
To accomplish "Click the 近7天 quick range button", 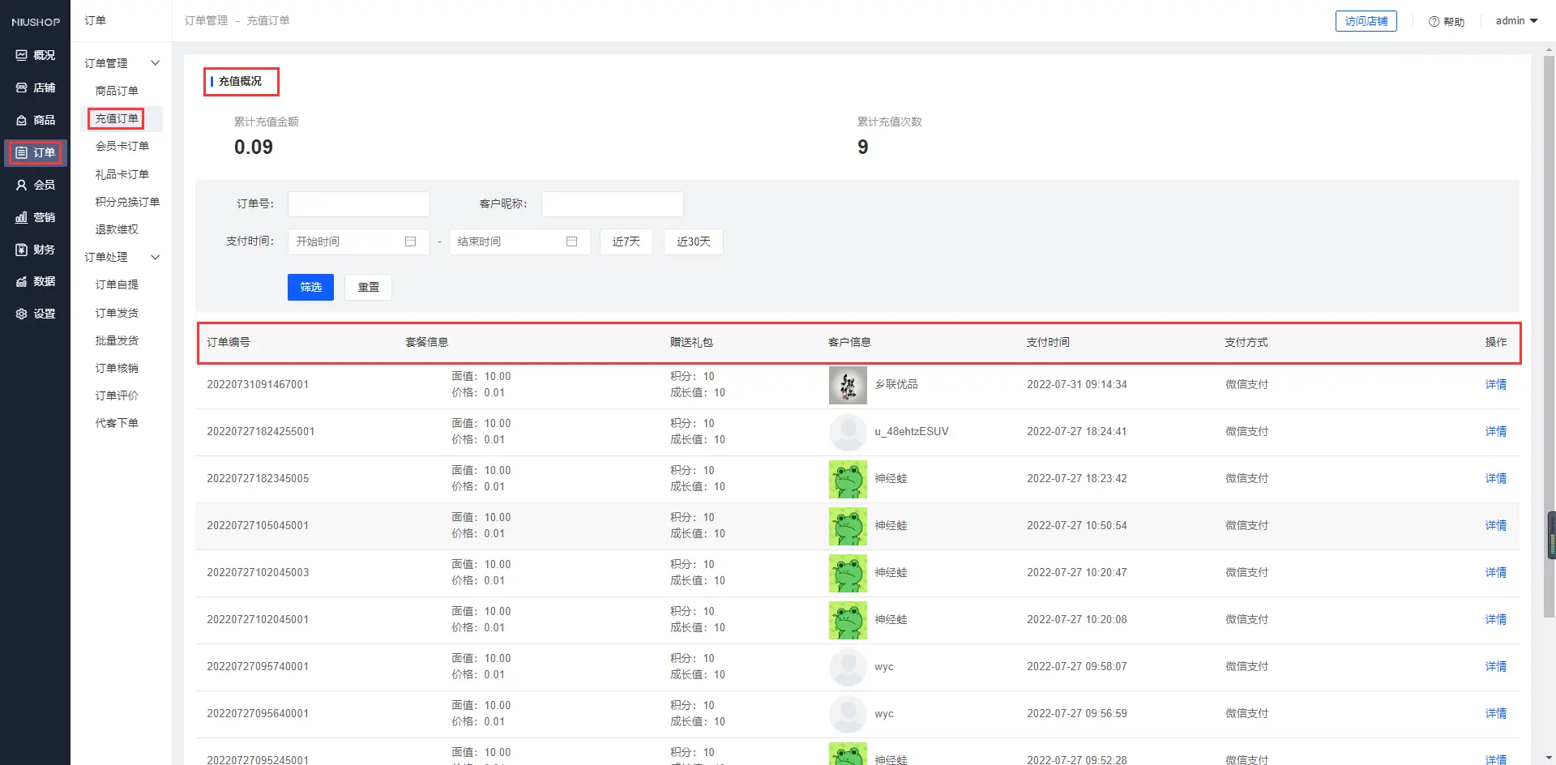I will [x=626, y=241].
